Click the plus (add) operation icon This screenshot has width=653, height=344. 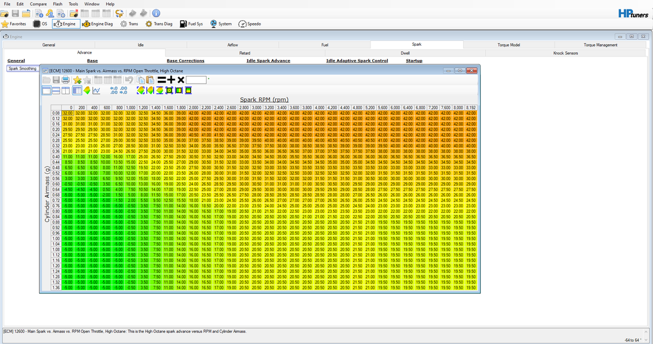click(x=171, y=80)
